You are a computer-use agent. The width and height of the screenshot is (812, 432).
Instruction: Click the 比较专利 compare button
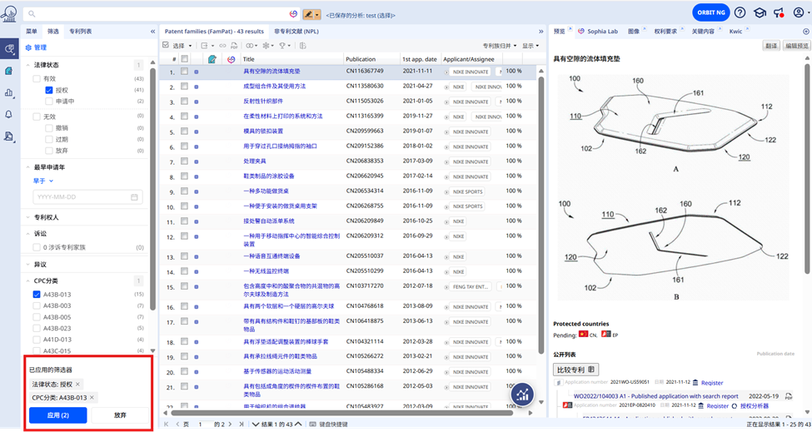(575, 370)
